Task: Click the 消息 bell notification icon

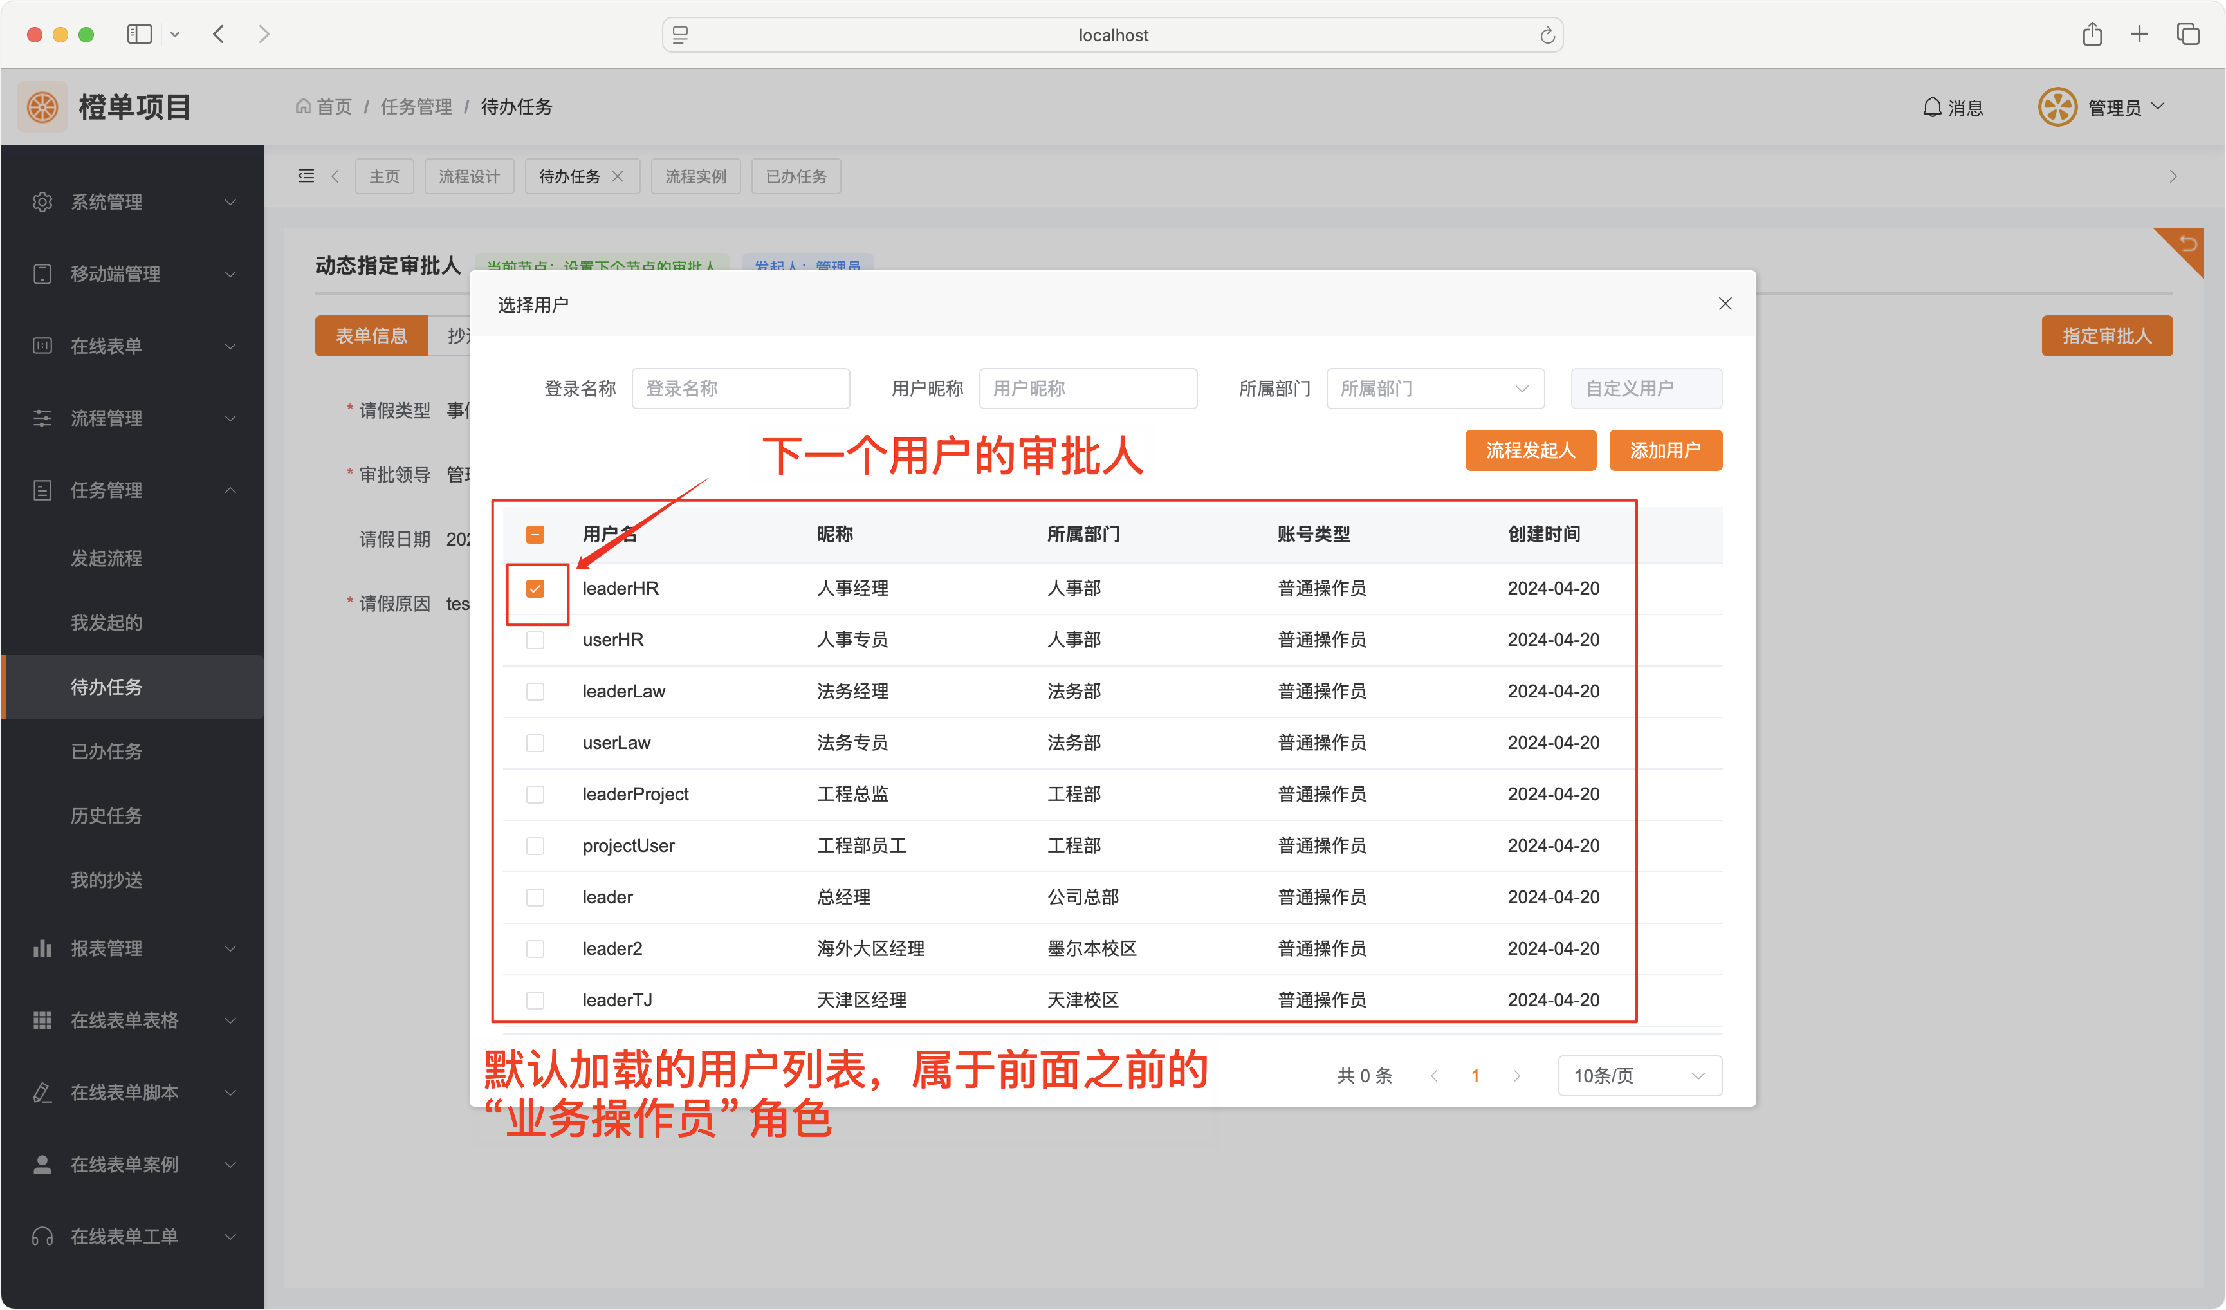Action: point(1932,107)
